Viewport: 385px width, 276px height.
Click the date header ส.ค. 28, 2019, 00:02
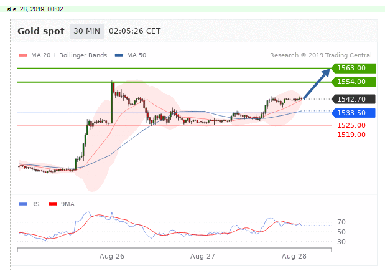tap(35, 9)
